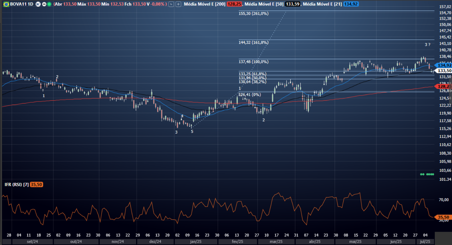
Task: Click the jul/25 month label on timeline
Action: [x=425, y=242]
